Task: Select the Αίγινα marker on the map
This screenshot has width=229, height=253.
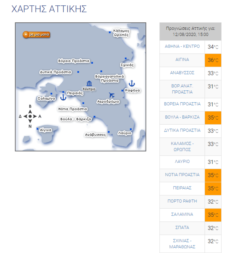Action: pos(37,129)
